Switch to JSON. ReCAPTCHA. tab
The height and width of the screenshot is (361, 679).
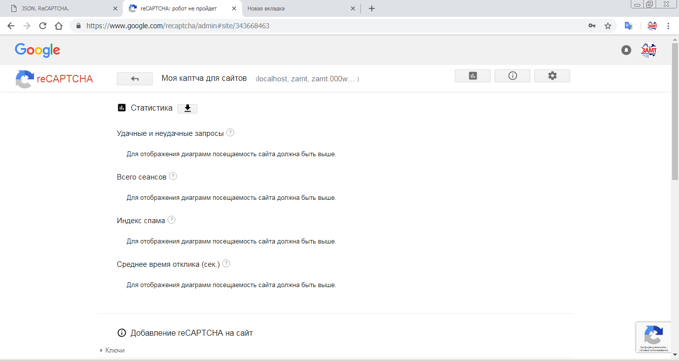click(x=61, y=8)
